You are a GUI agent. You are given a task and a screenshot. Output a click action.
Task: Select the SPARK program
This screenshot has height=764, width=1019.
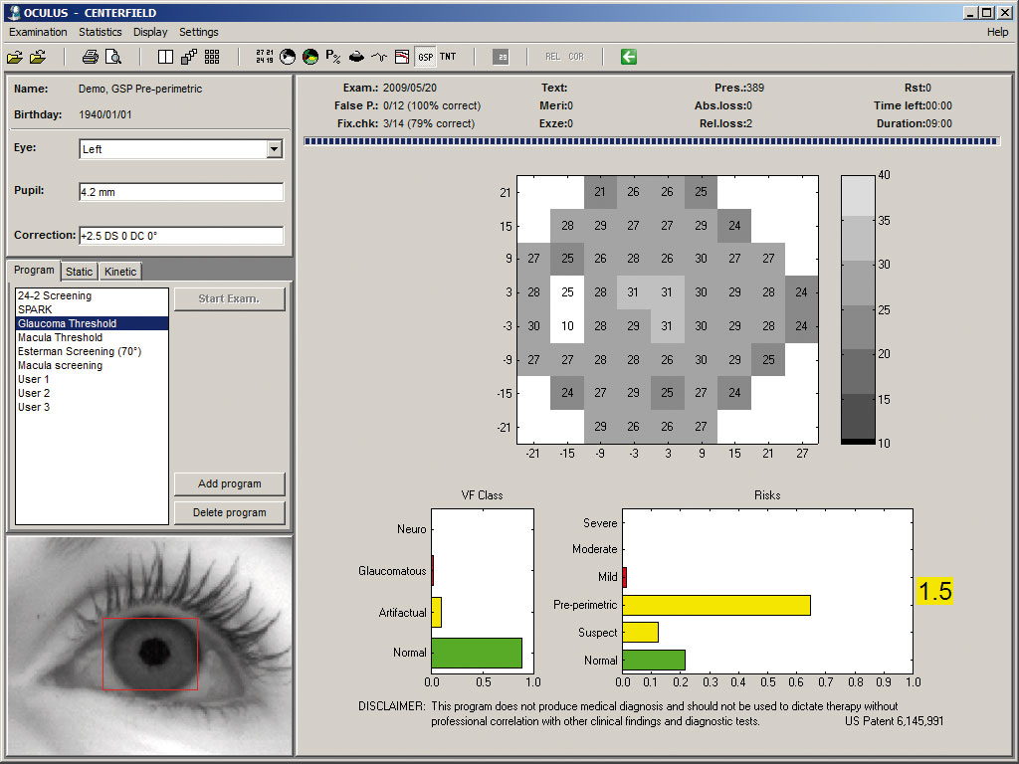click(x=92, y=309)
